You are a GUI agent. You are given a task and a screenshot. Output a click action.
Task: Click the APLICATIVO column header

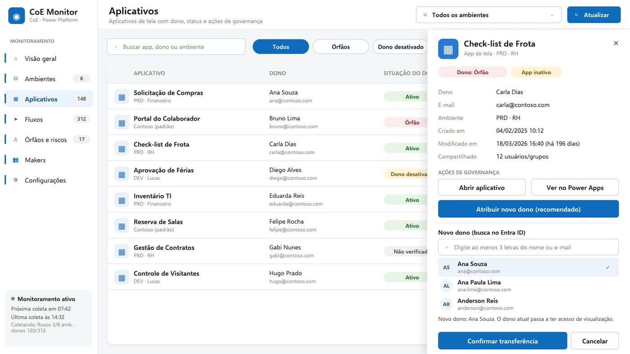tap(149, 73)
